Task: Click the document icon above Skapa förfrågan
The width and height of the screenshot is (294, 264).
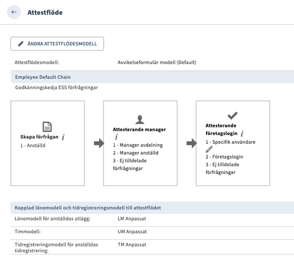Action: point(47,127)
